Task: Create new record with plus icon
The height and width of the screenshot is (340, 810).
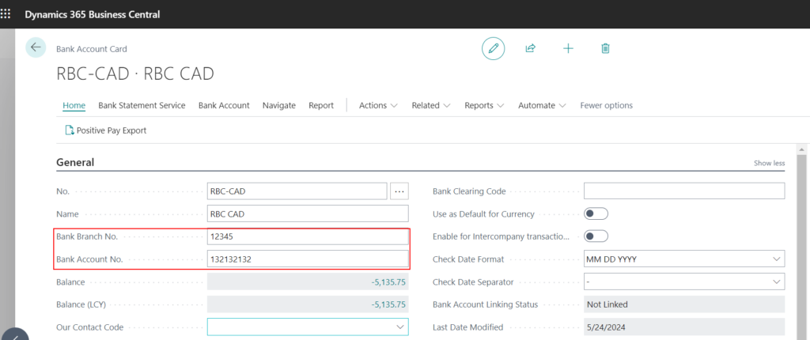Action: click(568, 48)
